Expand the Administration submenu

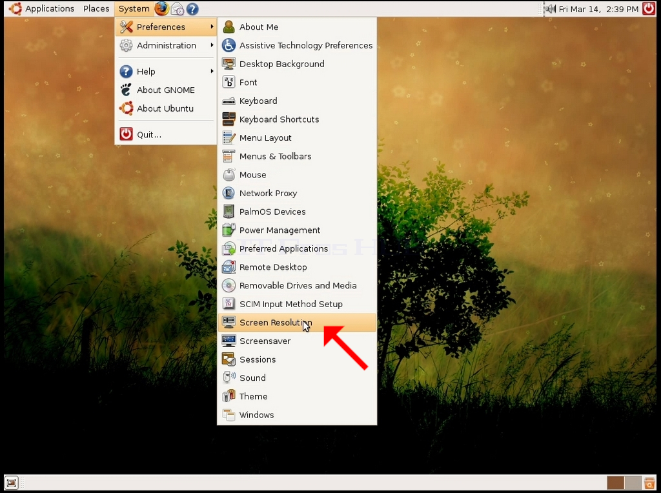(x=166, y=45)
